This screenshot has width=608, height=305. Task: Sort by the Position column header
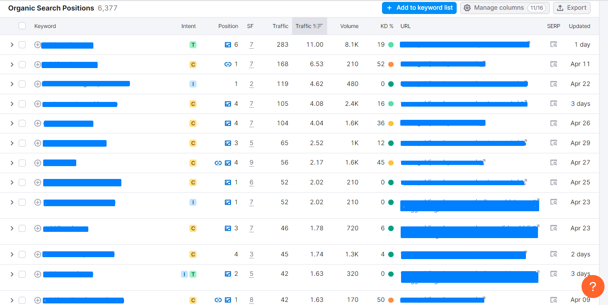228,26
